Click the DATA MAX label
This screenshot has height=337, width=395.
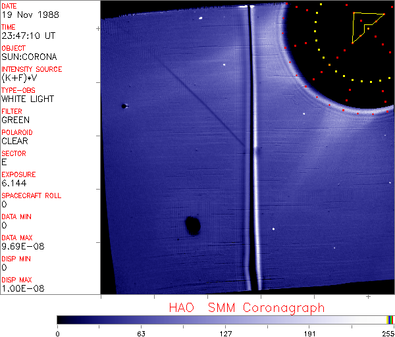point(17,238)
